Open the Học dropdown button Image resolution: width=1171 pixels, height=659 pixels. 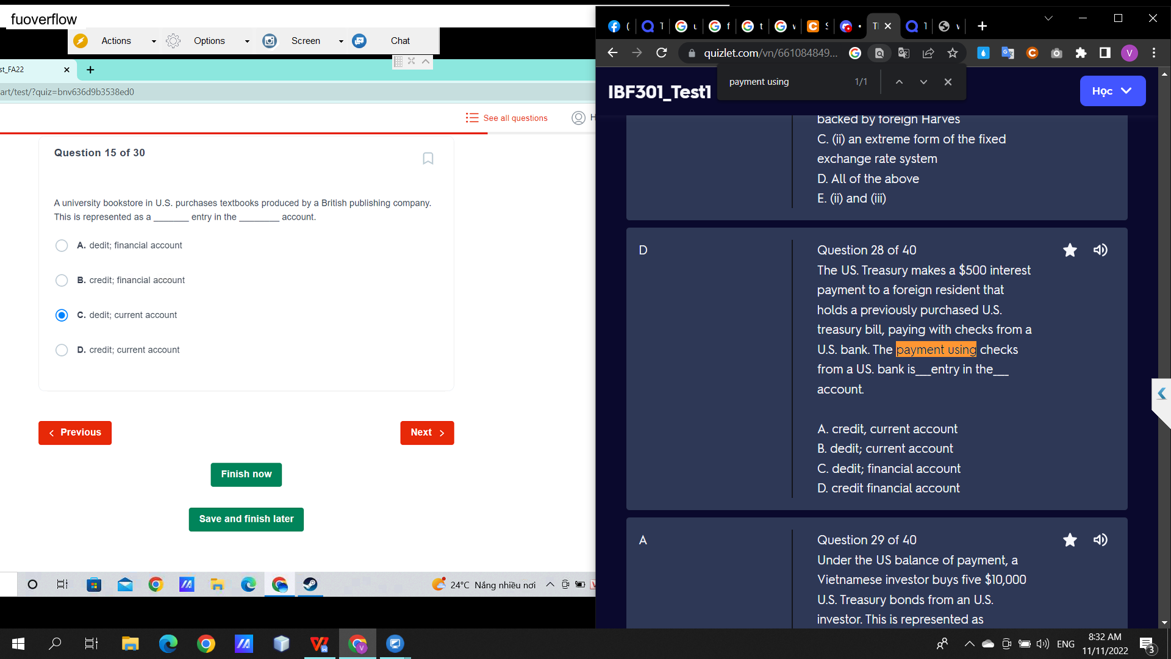(1112, 91)
